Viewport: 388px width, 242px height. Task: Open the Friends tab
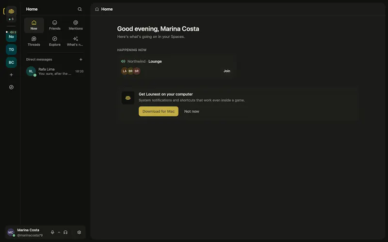(x=55, y=25)
